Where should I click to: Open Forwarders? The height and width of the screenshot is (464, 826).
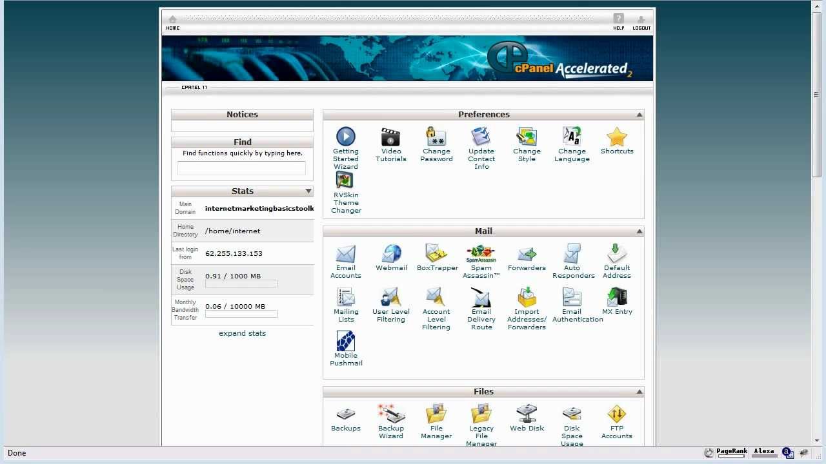click(527, 257)
